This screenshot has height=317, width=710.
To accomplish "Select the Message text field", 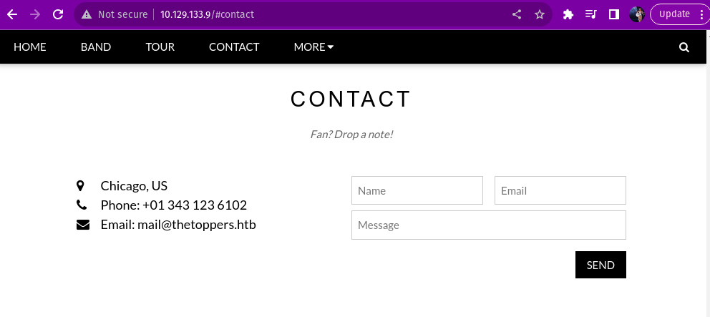I will (489, 225).
